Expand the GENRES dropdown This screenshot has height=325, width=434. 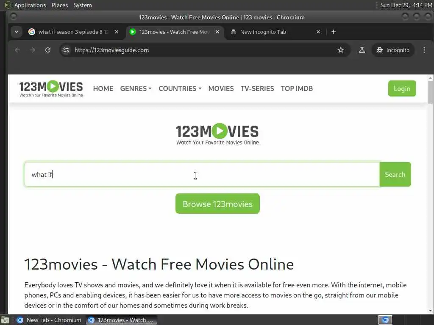[136, 88]
